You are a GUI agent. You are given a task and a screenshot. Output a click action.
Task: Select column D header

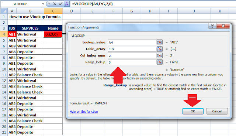click(x=72, y=11)
